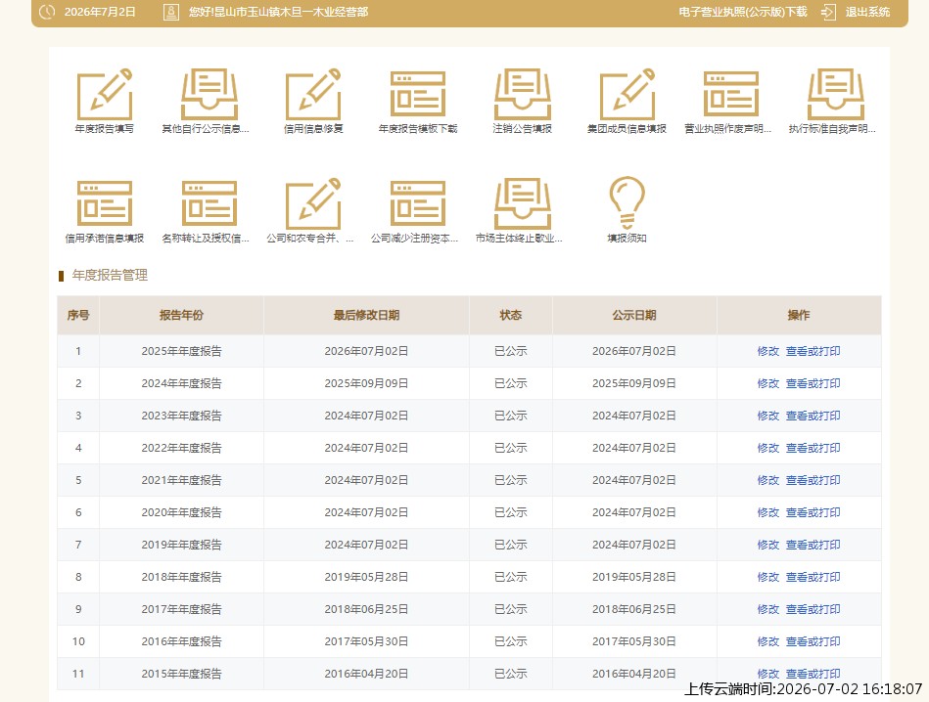
Task: Click 退出系统 to log out
Action: [x=867, y=12]
